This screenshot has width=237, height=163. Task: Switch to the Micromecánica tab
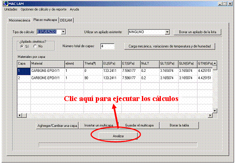pos(19,21)
